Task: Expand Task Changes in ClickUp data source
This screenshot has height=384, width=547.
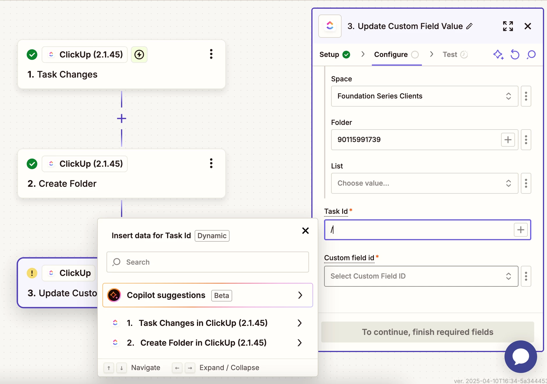Action: coord(208,323)
